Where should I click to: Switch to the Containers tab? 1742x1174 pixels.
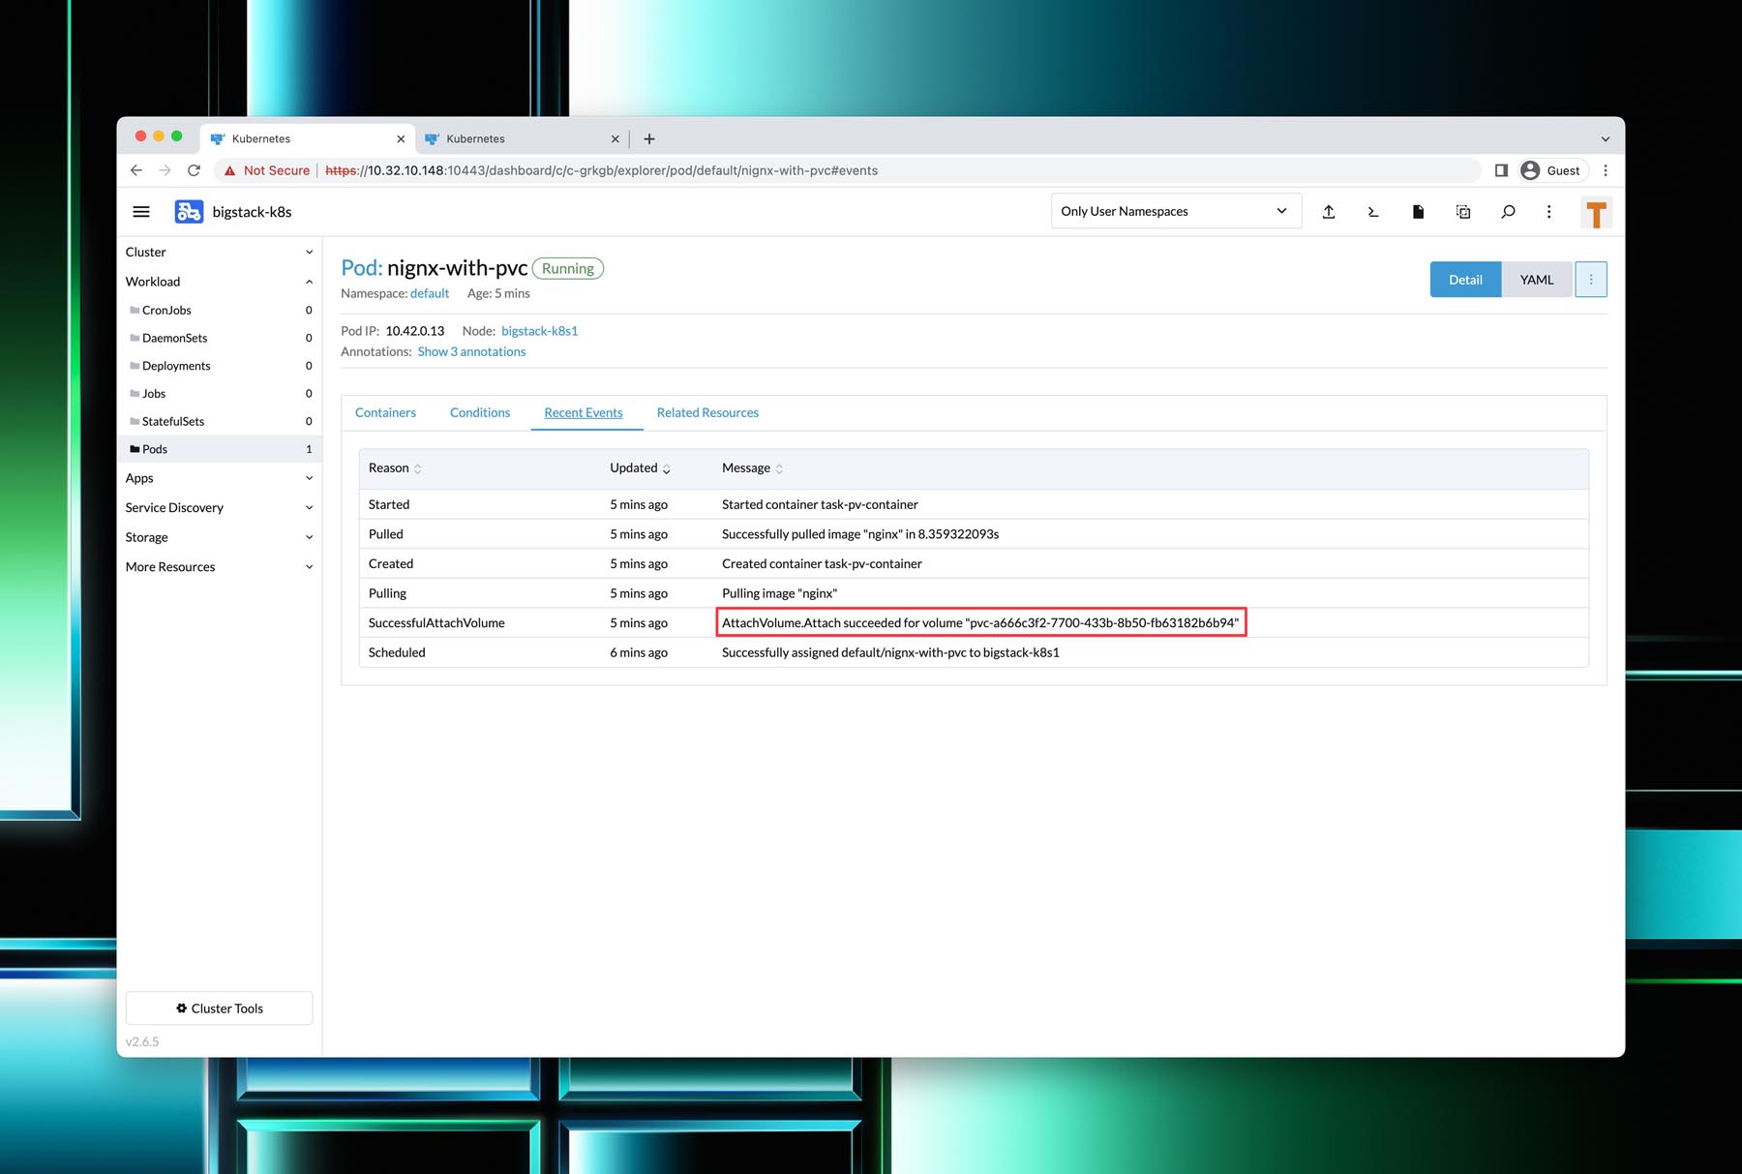tap(385, 412)
